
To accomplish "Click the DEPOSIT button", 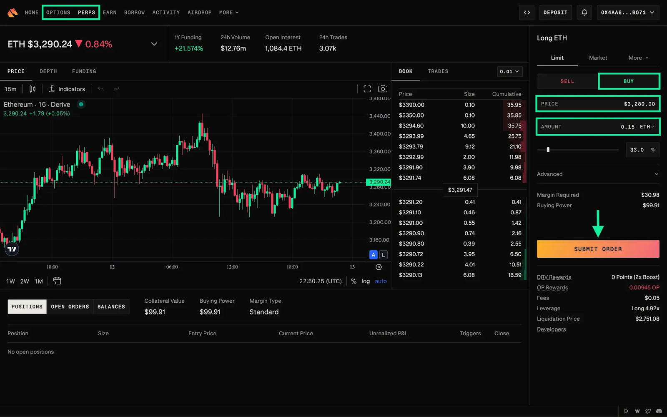I will tap(555, 13).
